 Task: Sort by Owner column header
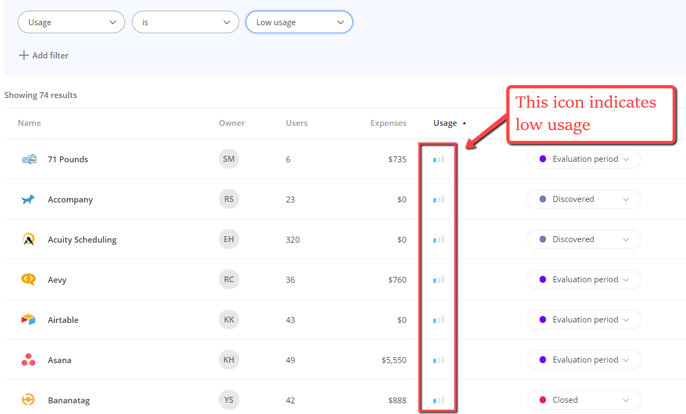232,123
